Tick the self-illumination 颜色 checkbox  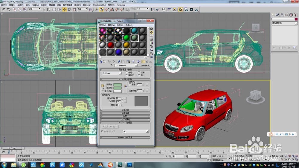click(130, 85)
